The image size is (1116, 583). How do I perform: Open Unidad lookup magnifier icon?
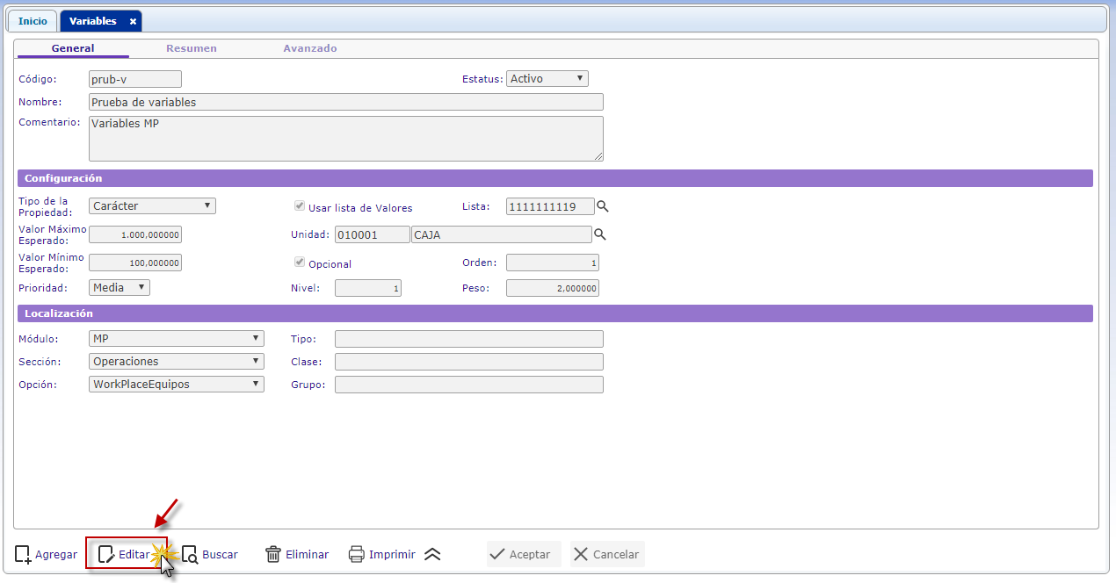(x=600, y=234)
